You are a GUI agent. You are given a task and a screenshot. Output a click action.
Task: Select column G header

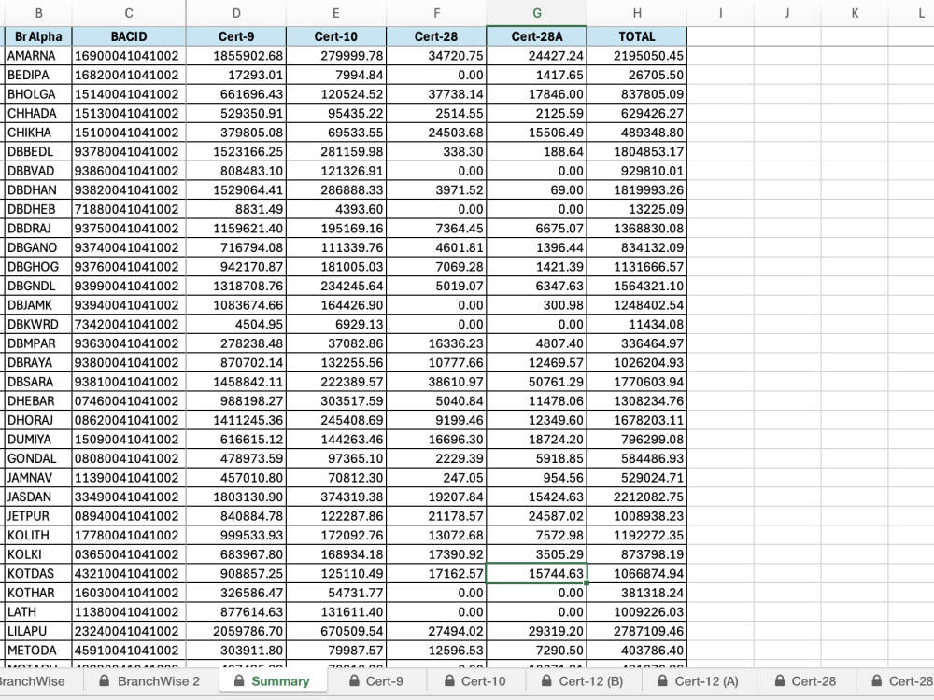[537, 13]
